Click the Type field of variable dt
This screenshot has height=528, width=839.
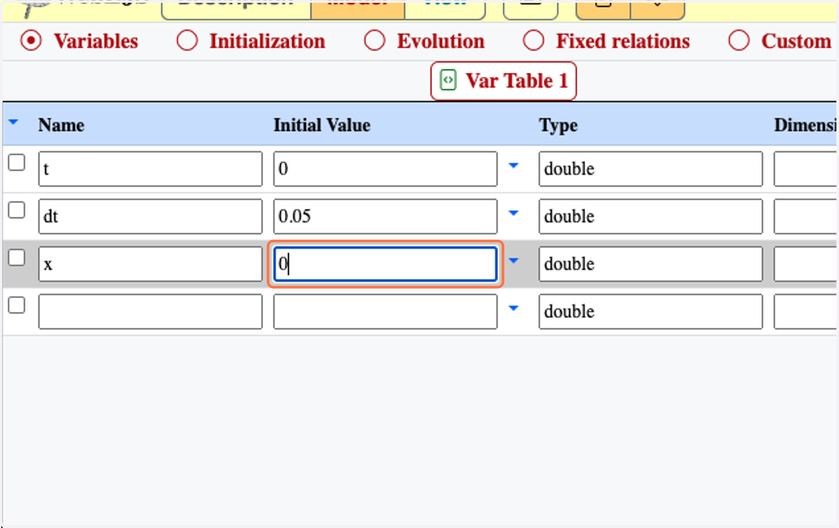tap(651, 217)
